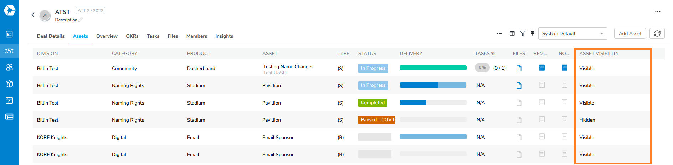
Task: Switch to the Overview tab
Action: coord(107,36)
